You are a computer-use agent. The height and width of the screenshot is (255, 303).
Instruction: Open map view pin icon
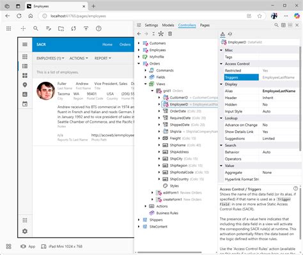click(25, 85)
